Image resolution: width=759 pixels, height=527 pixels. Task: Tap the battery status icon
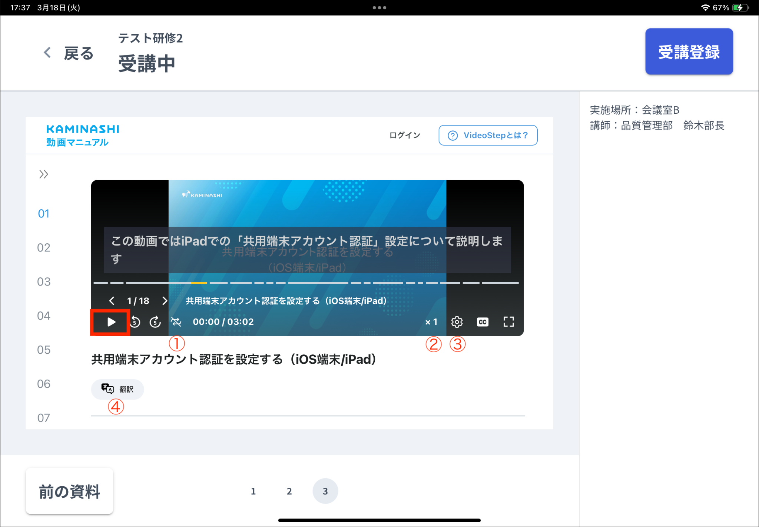(x=740, y=8)
